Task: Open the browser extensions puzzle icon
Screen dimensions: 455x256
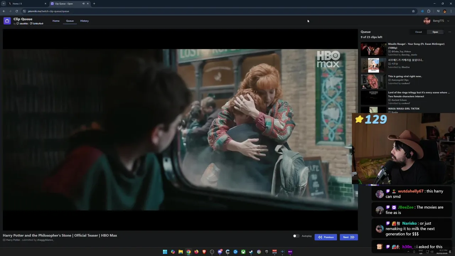Action: coord(429,11)
